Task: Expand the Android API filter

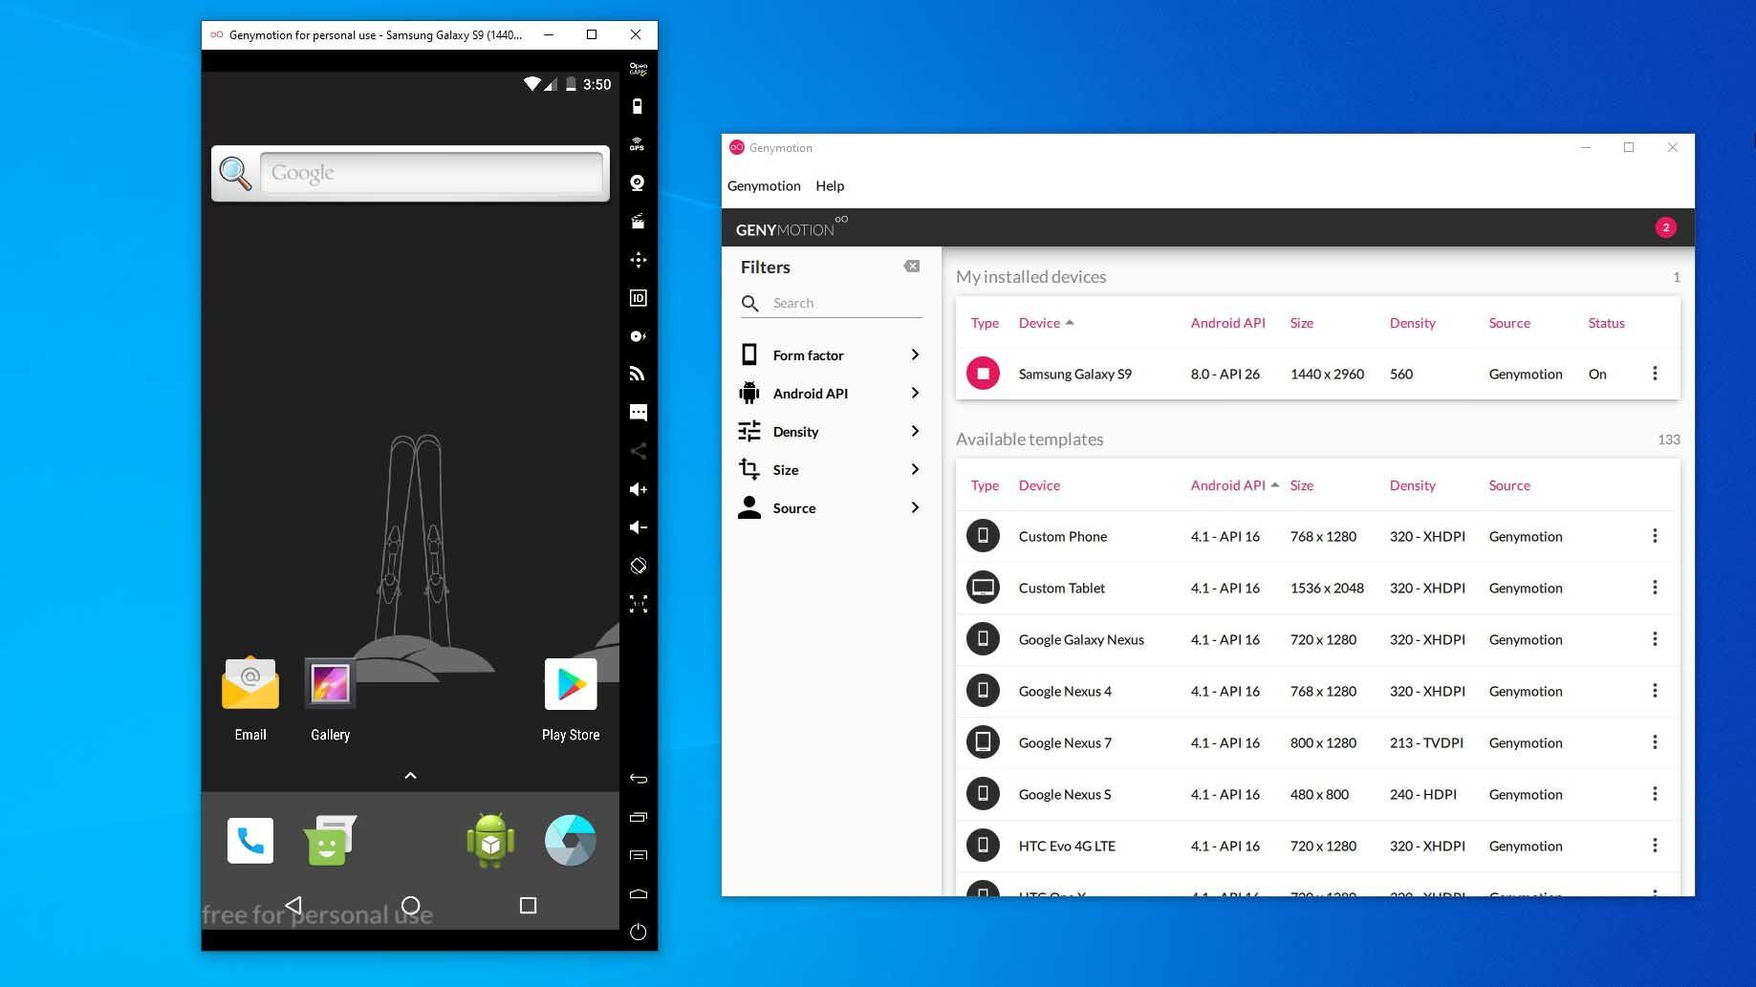Action: (x=830, y=394)
